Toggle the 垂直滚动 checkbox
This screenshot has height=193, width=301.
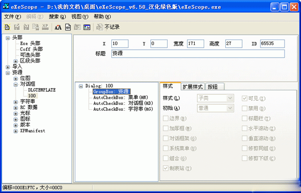(x=244, y=138)
